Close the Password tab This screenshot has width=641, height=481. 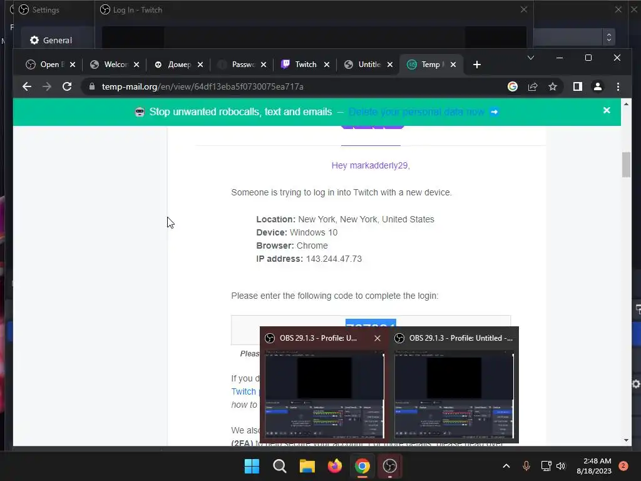click(264, 65)
